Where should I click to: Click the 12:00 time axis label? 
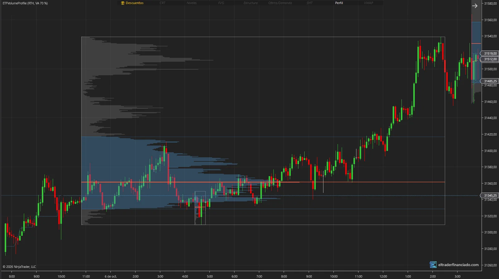(383, 277)
